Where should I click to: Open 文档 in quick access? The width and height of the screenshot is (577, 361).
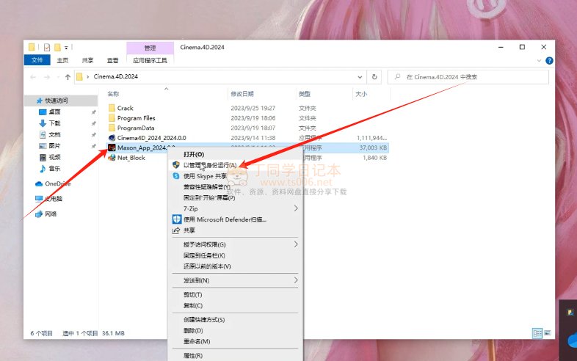coord(54,135)
